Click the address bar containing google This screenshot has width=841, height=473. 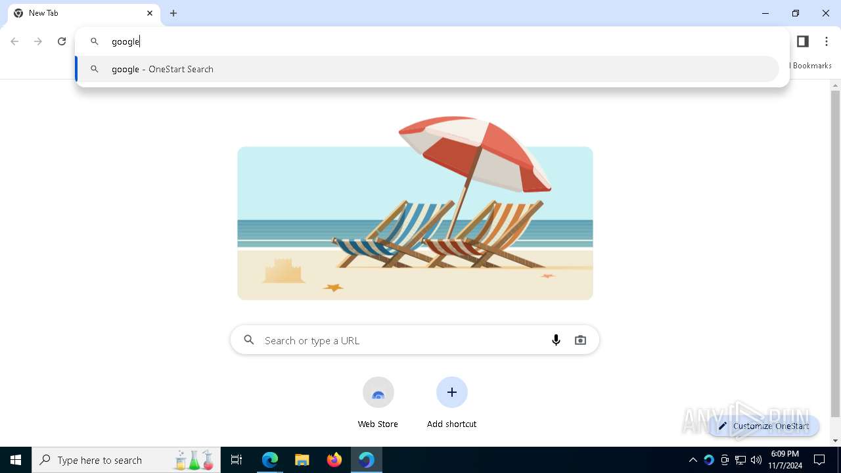tap(434, 41)
